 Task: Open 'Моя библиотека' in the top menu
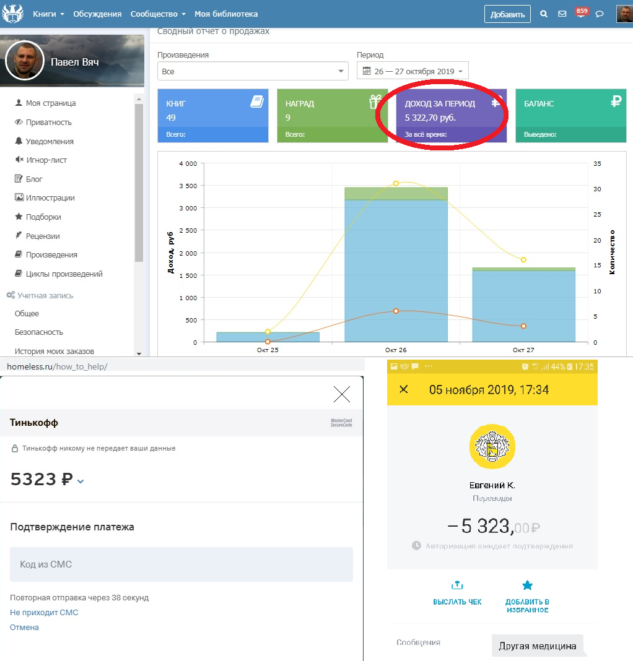(x=226, y=14)
